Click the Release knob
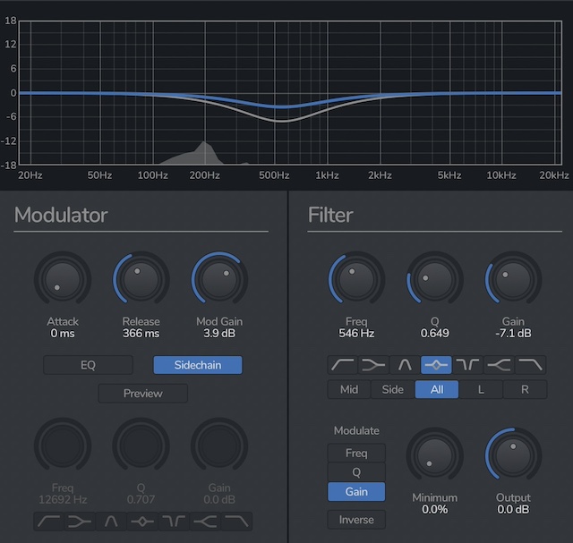 pos(141,281)
